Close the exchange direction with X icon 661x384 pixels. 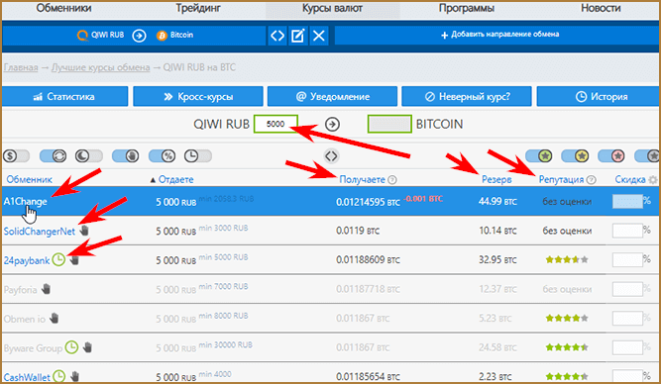319,36
